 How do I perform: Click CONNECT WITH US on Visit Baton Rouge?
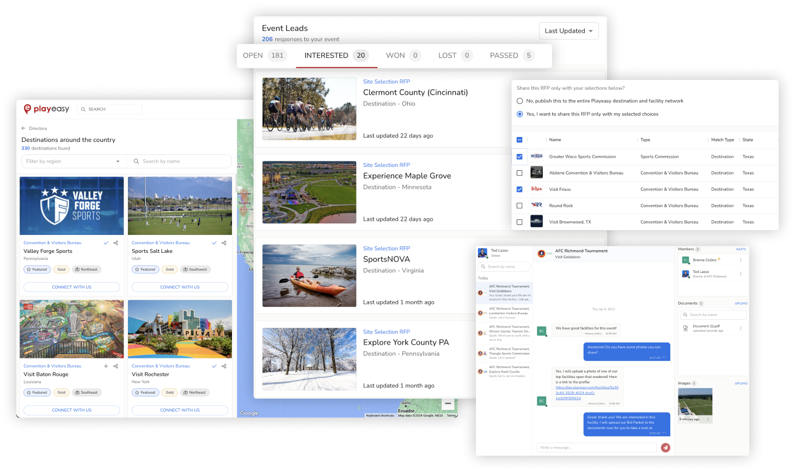[x=71, y=410]
